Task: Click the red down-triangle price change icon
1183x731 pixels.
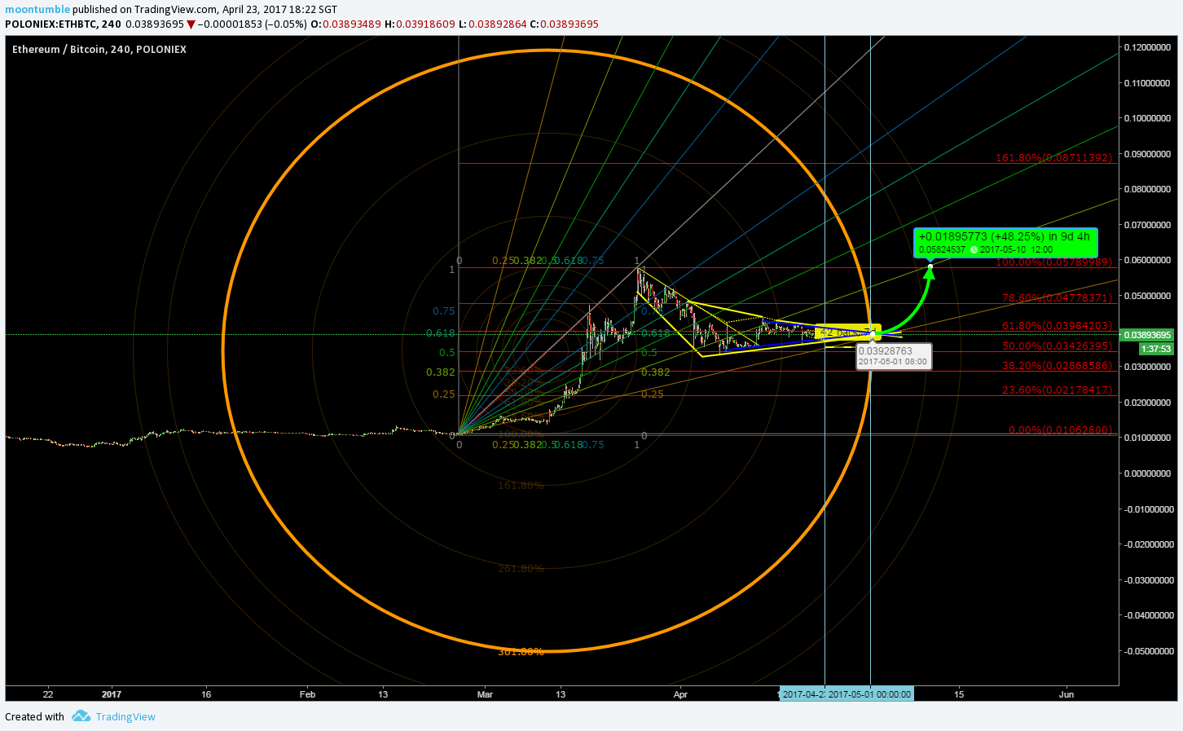Action: tap(191, 24)
